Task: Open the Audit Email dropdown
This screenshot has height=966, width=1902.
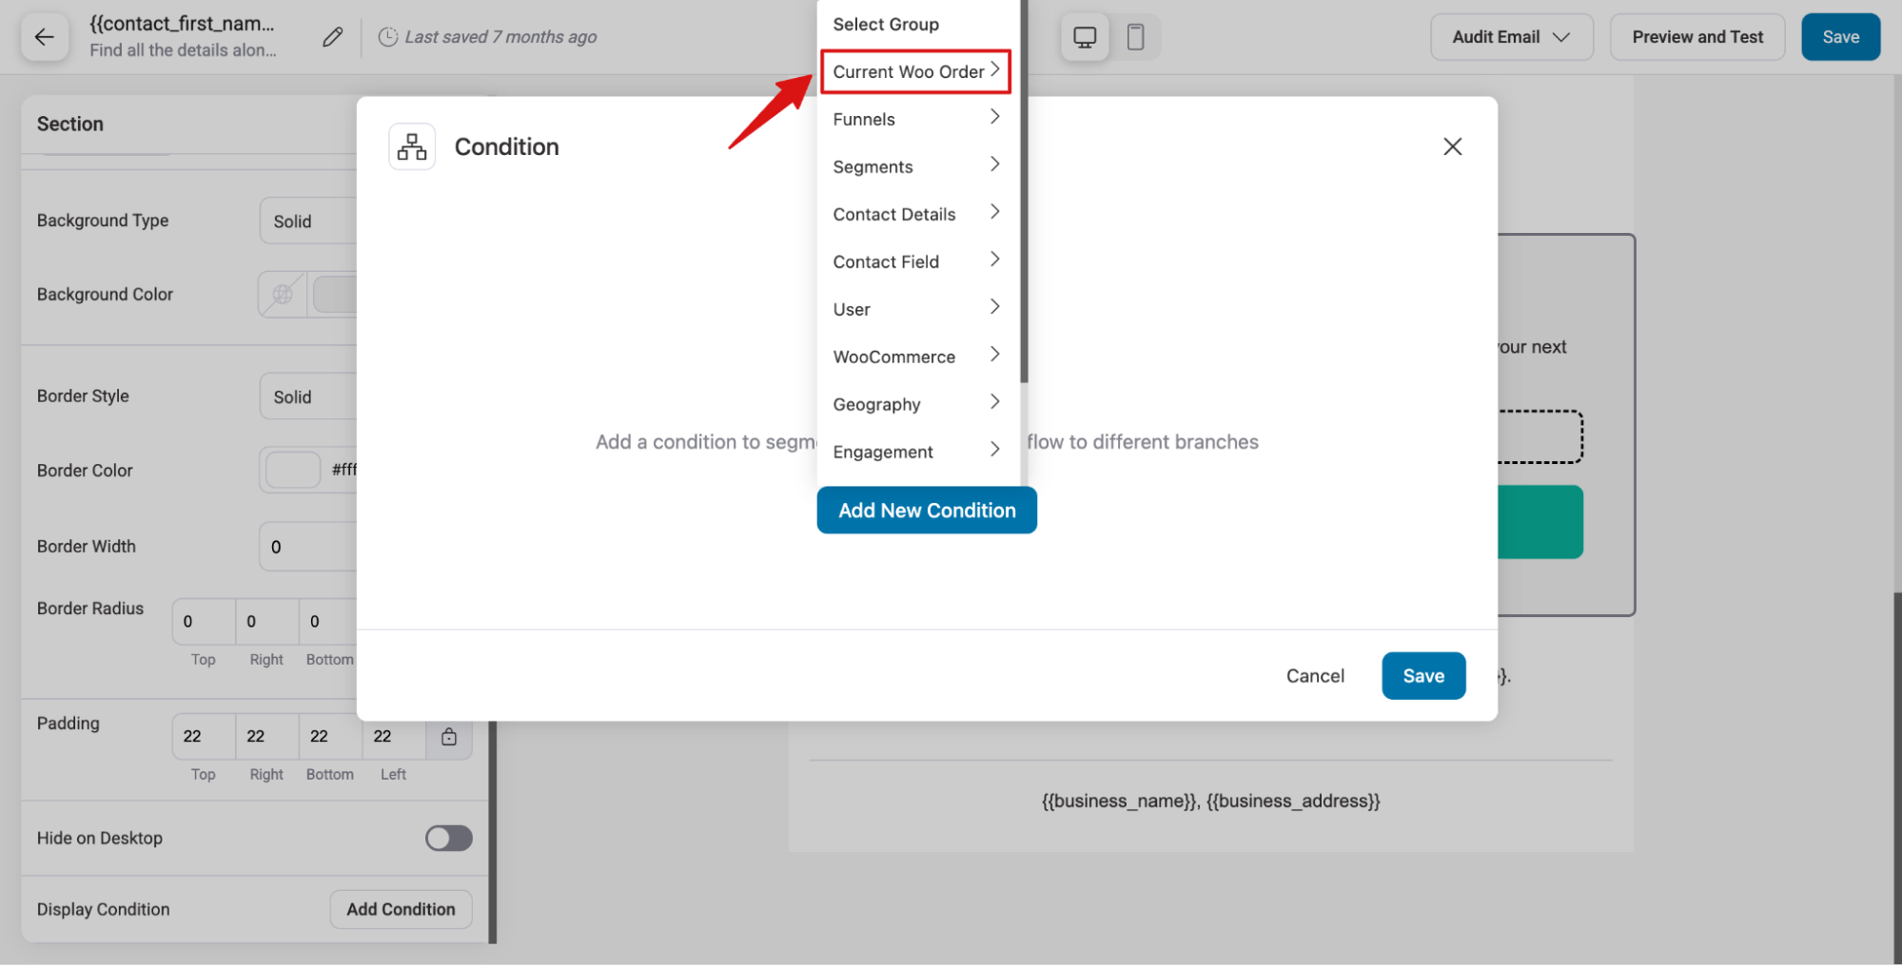Action: 1511,37
